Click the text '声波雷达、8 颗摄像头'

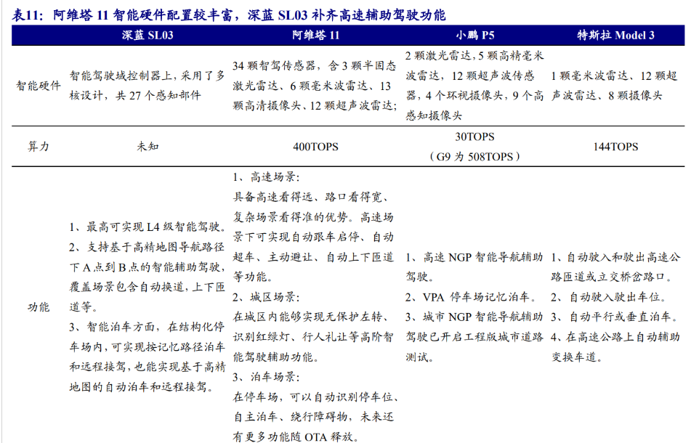coord(607,95)
